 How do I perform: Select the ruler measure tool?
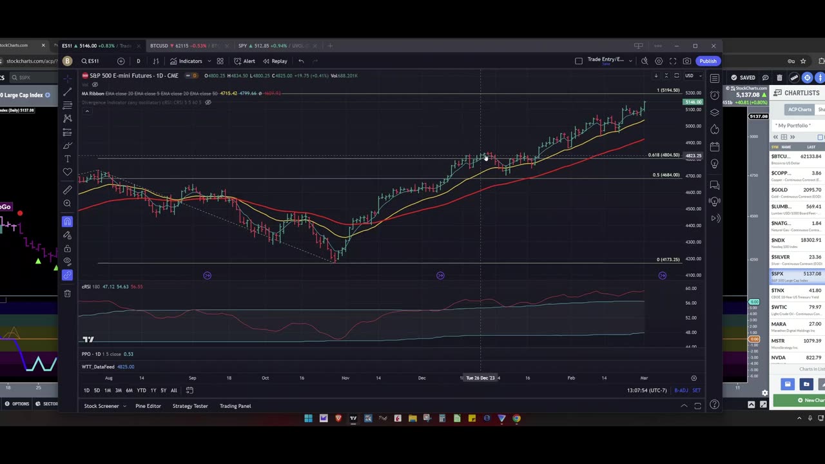(x=67, y=190)
